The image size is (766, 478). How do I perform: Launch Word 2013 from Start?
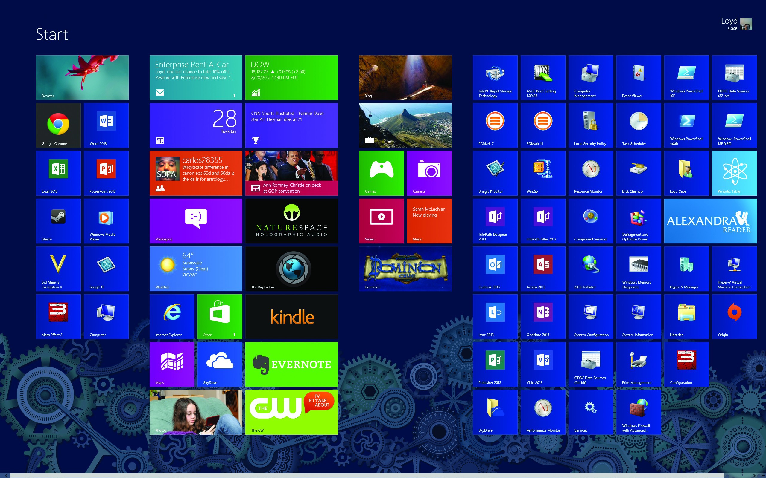click(x=106, y=125)
